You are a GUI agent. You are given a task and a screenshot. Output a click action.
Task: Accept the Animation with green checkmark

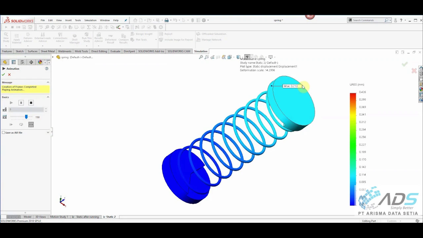3,74
